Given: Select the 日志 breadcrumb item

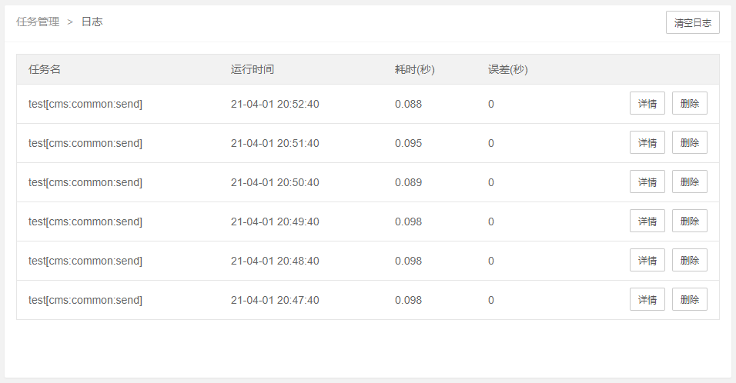Looking at the screenshot, I should 92,22.
